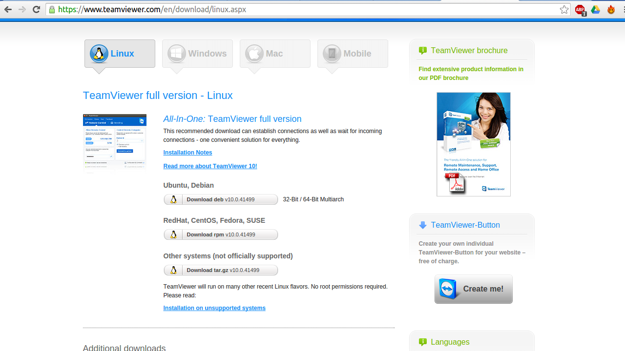Go back with the browser back arrow
625x351 pixels.
coord(8,9)
